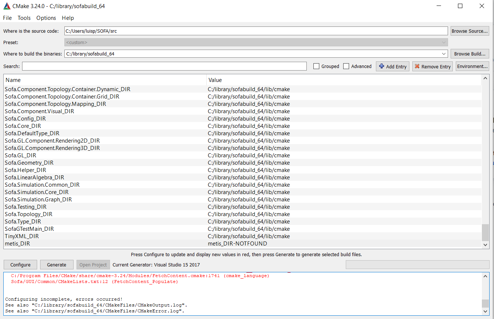The image size is (494, 319).
Task: Click the CMake logo in title bar
Action: click(7, 6)
